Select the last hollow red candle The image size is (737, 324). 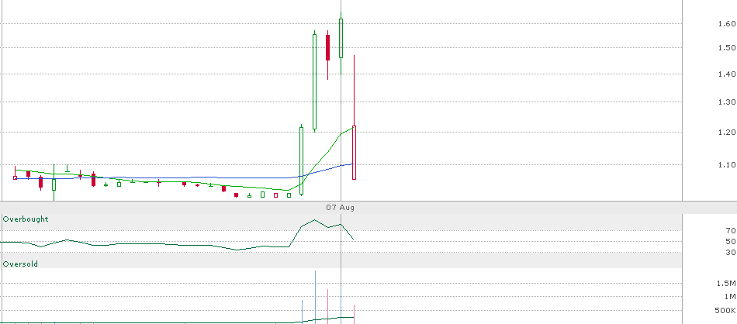click(354, 153)
